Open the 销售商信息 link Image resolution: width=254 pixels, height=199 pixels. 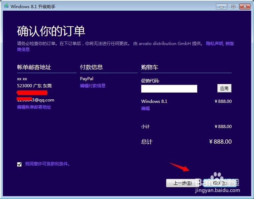[230, 43]
